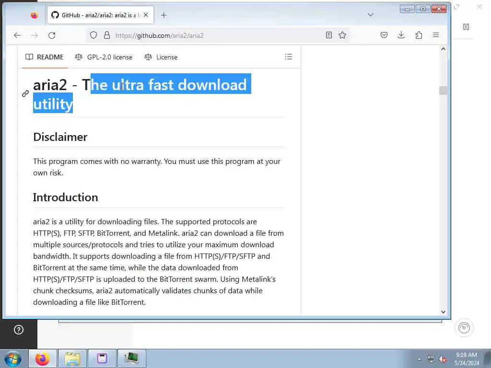Toggle reader view icon in address bar
491x368 pixels.
(329, 35)
